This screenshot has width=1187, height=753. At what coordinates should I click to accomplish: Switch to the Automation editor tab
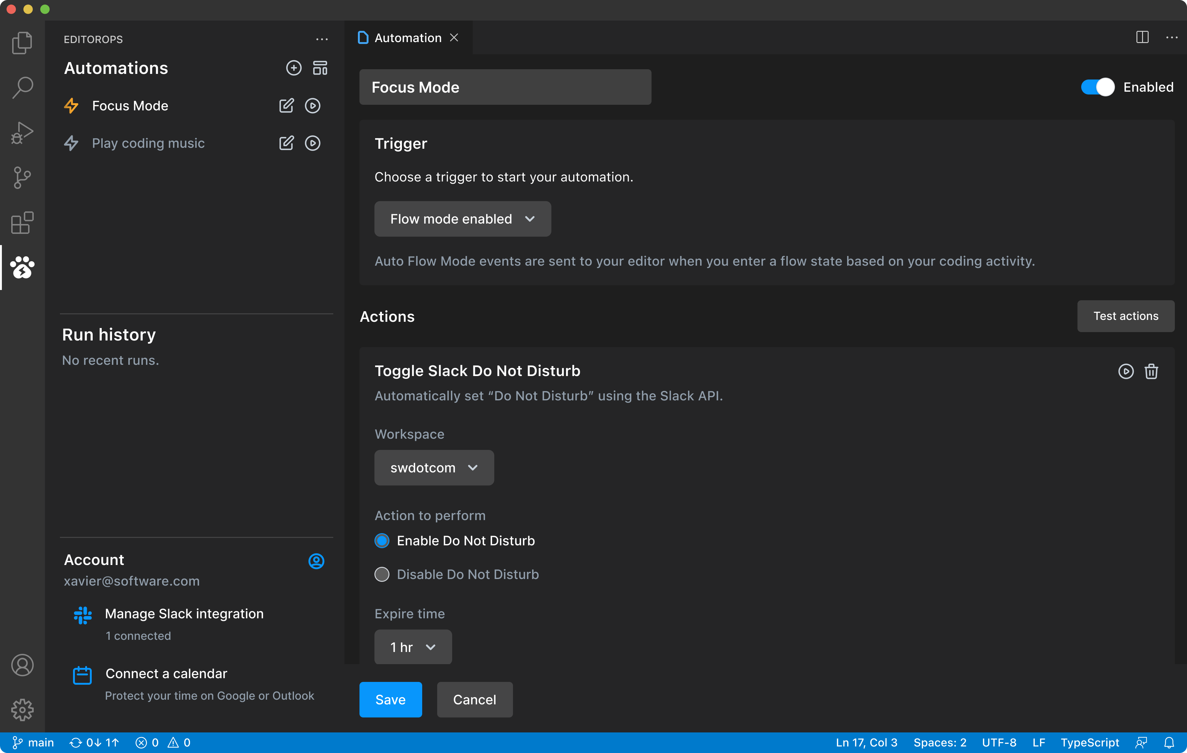point(407,38)
